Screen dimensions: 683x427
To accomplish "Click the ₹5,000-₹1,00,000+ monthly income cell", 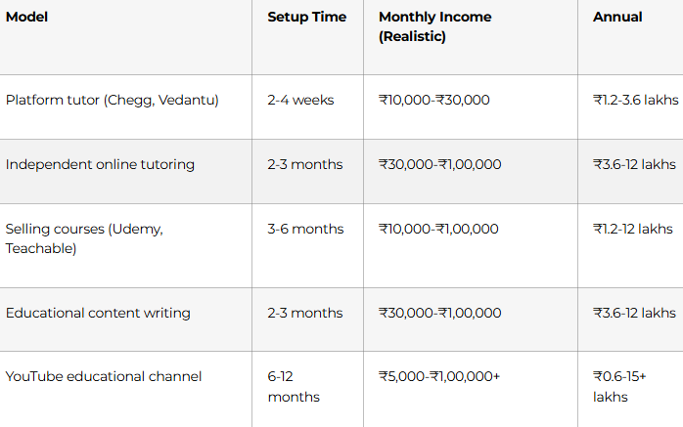I will [439, 376].
